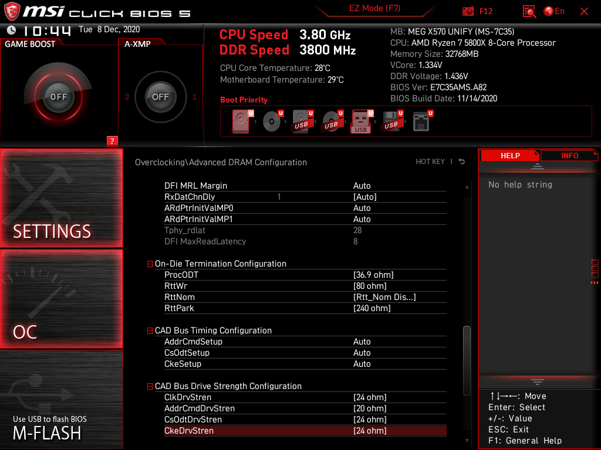The width and height of the screenshot is (601, 450).
Task: Select the hard disk boot device icon
Action: (242, 122)
